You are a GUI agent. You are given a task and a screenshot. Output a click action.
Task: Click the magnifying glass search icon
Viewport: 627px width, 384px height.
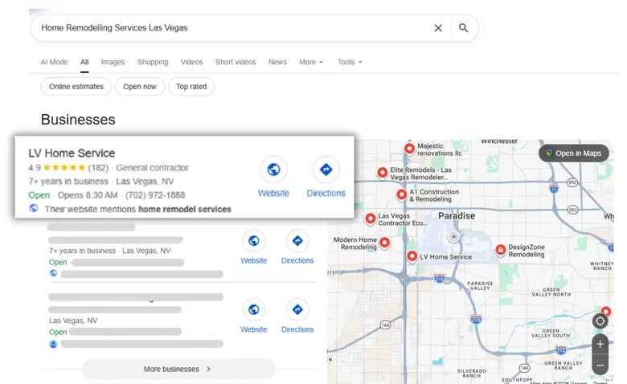[x=463, y=28]
